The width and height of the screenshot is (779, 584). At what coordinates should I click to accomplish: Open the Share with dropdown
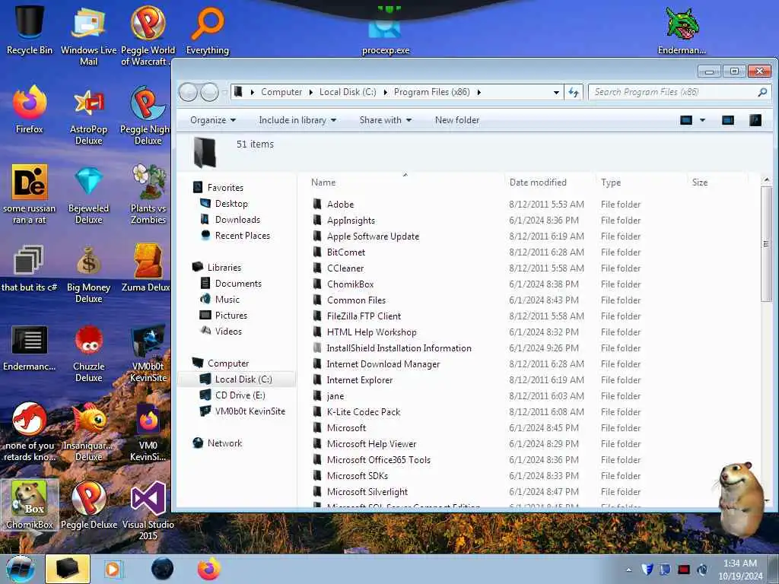click(386, 120)
